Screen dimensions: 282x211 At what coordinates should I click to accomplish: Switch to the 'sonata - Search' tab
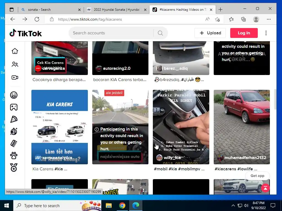(x=51, y=10)
